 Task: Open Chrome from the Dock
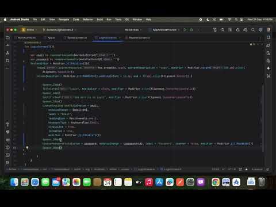(216, 182)
